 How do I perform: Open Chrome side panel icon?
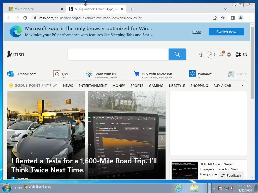(233, 18)
